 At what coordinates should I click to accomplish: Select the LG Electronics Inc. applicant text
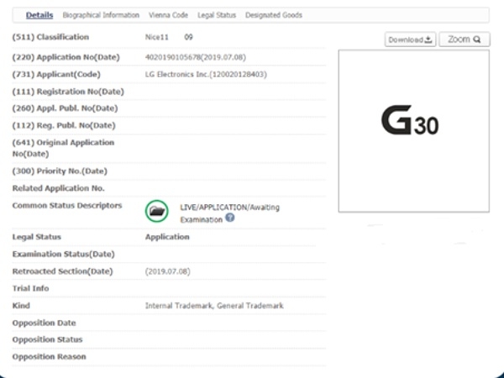tap(206, 75)
